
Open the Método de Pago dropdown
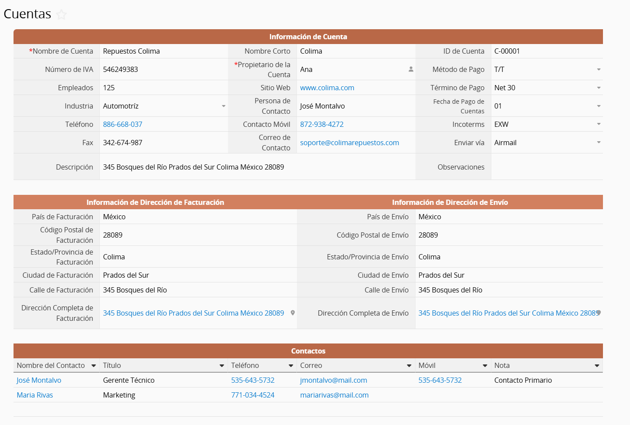coord(599,70)
